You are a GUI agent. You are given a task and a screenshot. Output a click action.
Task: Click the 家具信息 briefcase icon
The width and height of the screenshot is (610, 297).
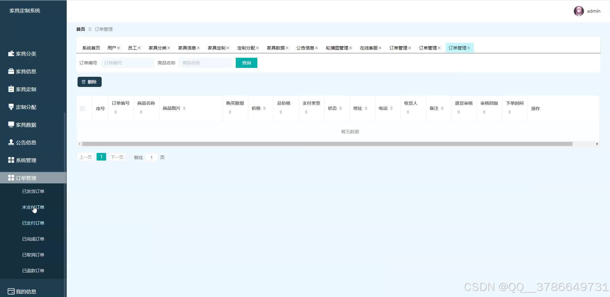[11, 71]
